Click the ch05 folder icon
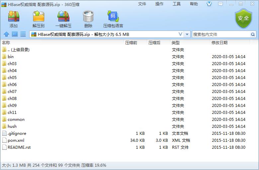259x170 pixels. (x=4, y=77)
